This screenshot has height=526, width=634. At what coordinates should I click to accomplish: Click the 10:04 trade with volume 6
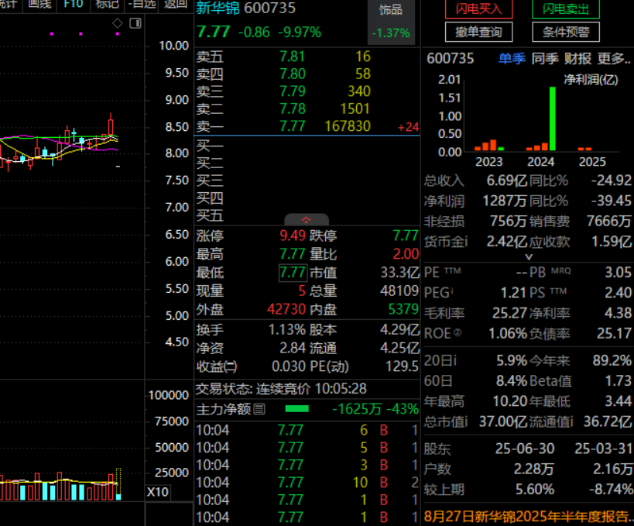point(307,430)
